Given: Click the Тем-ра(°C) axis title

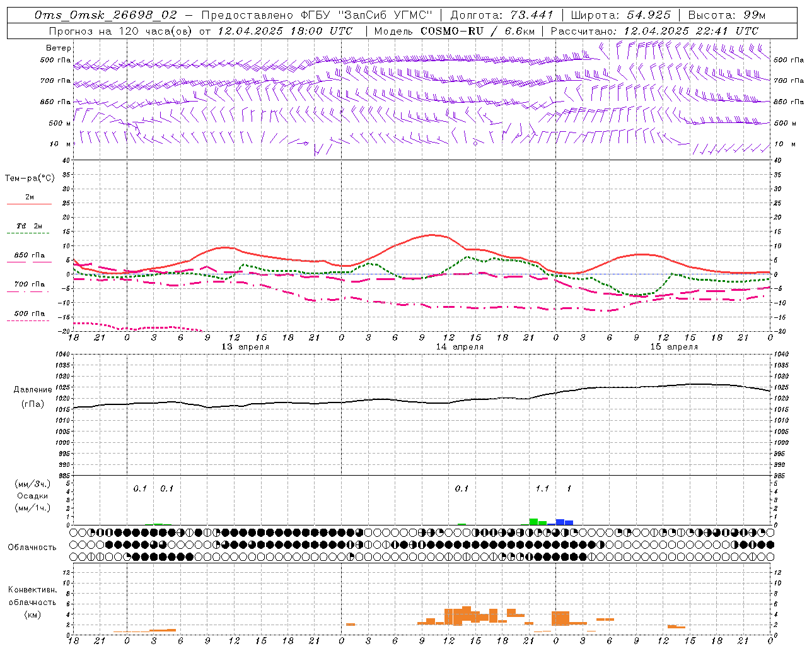Looking at the screenshot, I should point(30,179).
